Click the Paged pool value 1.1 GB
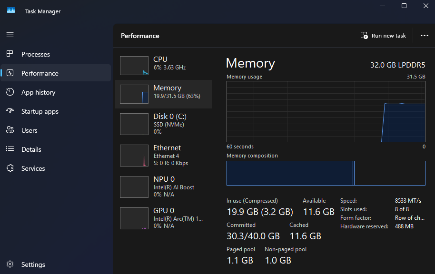This screenshot has width=435, height=274. [240, 260]
